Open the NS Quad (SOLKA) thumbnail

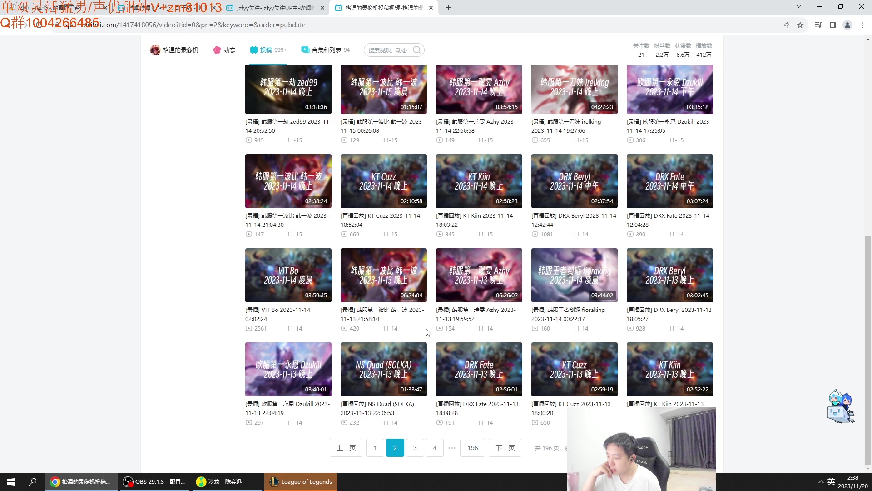(x=384, y=369)
